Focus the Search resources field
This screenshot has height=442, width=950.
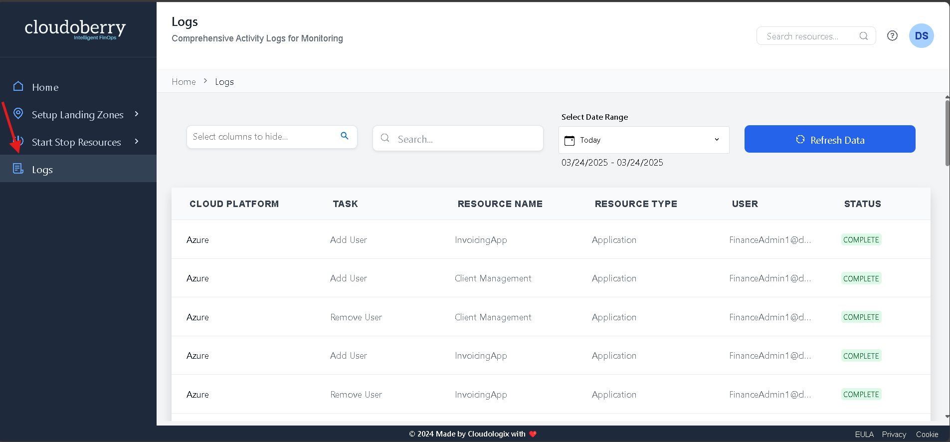pos(816,36)
